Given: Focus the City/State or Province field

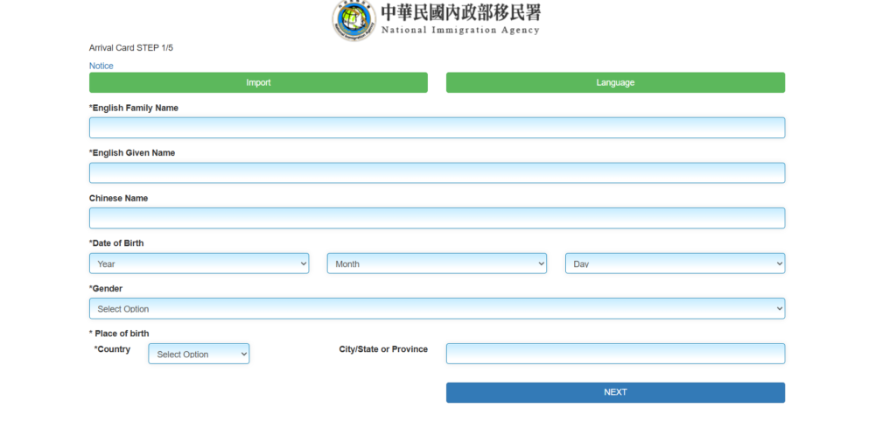Looking at the screenshot, I should pyautogui.click(x=615, y=354).
